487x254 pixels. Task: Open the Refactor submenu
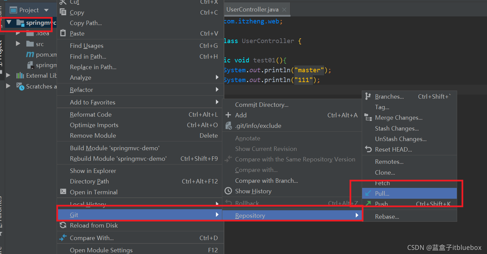click(x=140, y=90)
